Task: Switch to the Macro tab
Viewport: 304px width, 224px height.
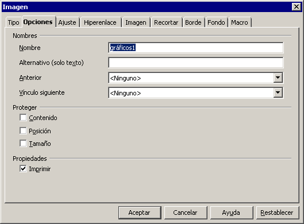Action: [x=240, y=22]
